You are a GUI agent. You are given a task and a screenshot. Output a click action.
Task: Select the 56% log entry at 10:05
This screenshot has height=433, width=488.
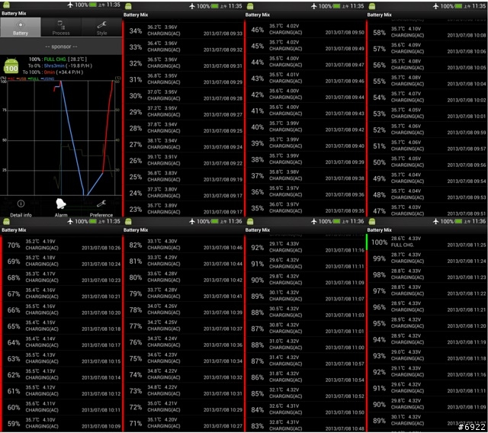(427, 65)
